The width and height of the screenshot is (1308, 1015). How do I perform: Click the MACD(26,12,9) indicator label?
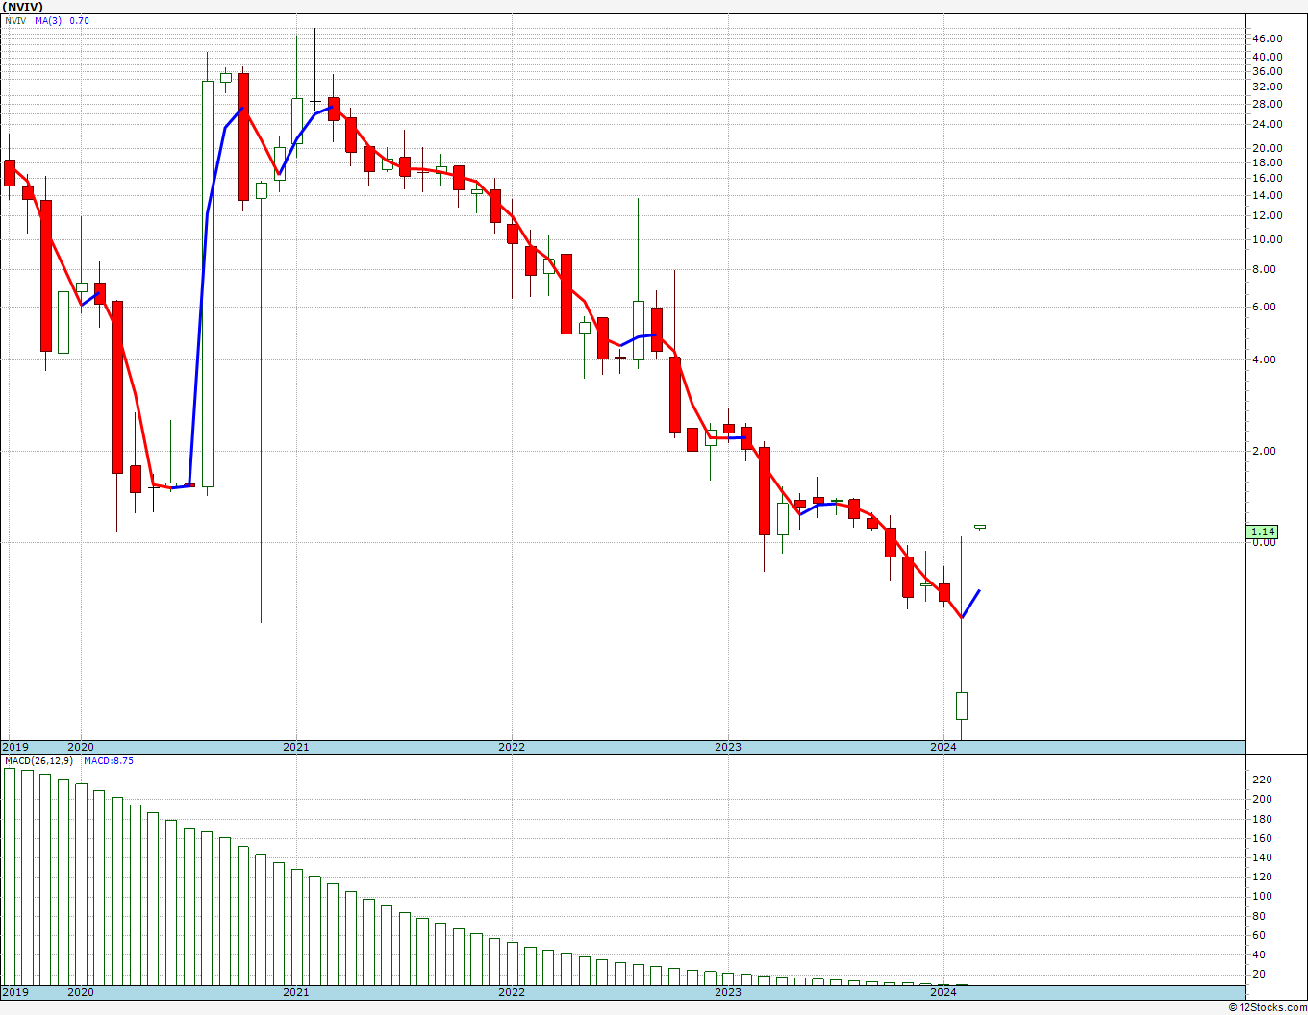[x=40, y=761]
